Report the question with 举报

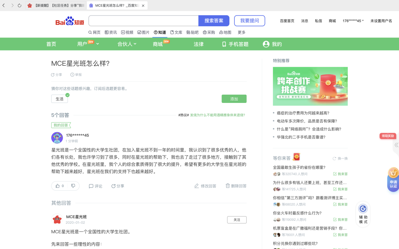coord(76,75)
